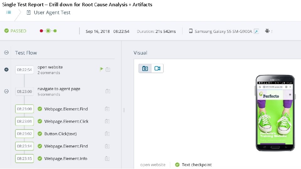Open the list menu icon at top left
The width and height of the screenshot is (301, 169).
click(9, 12)
